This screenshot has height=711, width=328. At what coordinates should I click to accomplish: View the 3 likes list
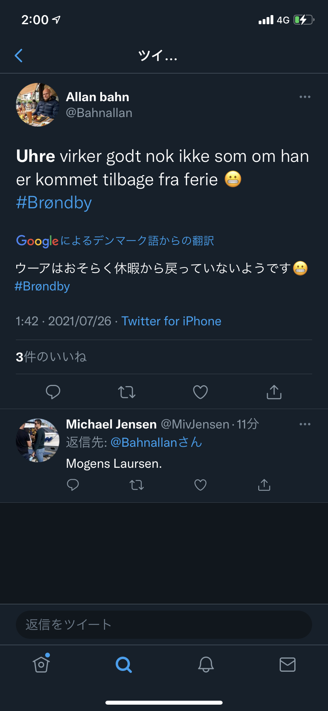coord(51,357)
